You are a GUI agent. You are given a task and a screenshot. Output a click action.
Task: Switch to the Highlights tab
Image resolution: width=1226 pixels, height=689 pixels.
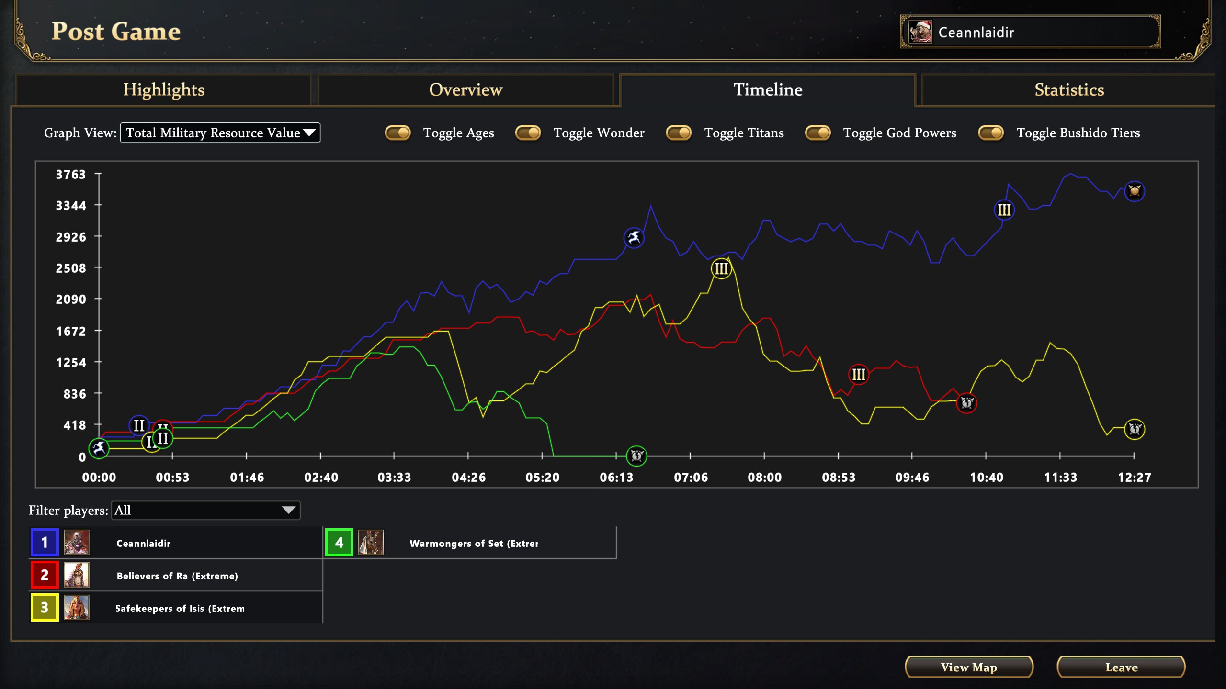164,90
